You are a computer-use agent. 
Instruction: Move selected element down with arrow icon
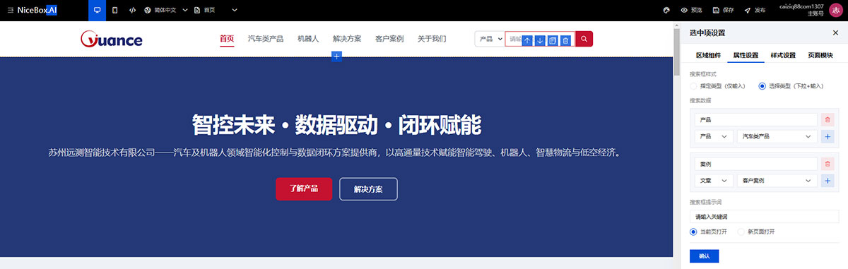pos(540,41)
